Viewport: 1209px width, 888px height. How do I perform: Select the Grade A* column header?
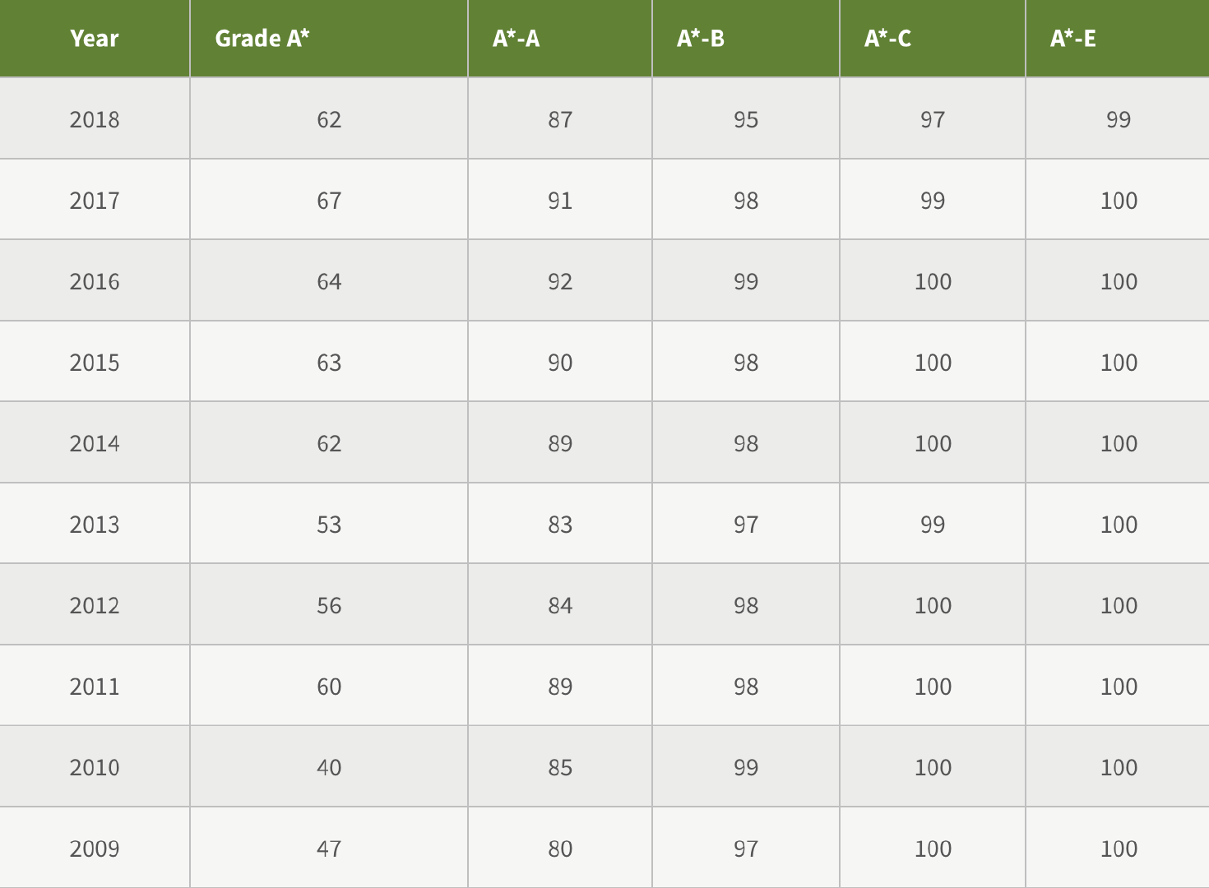pyautogui.click(x=329, y=39)
